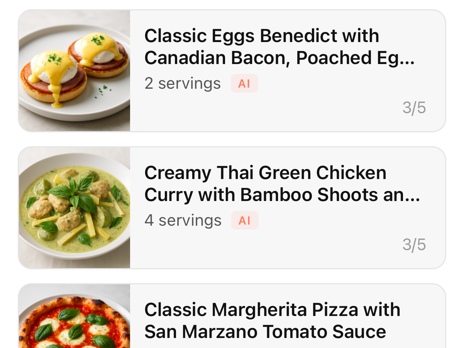This screenshot has width=464, height=348.
Task: Click 'Canadian Bacon, Poached Eg...' truncated text
Action: [x=279, y=58]
